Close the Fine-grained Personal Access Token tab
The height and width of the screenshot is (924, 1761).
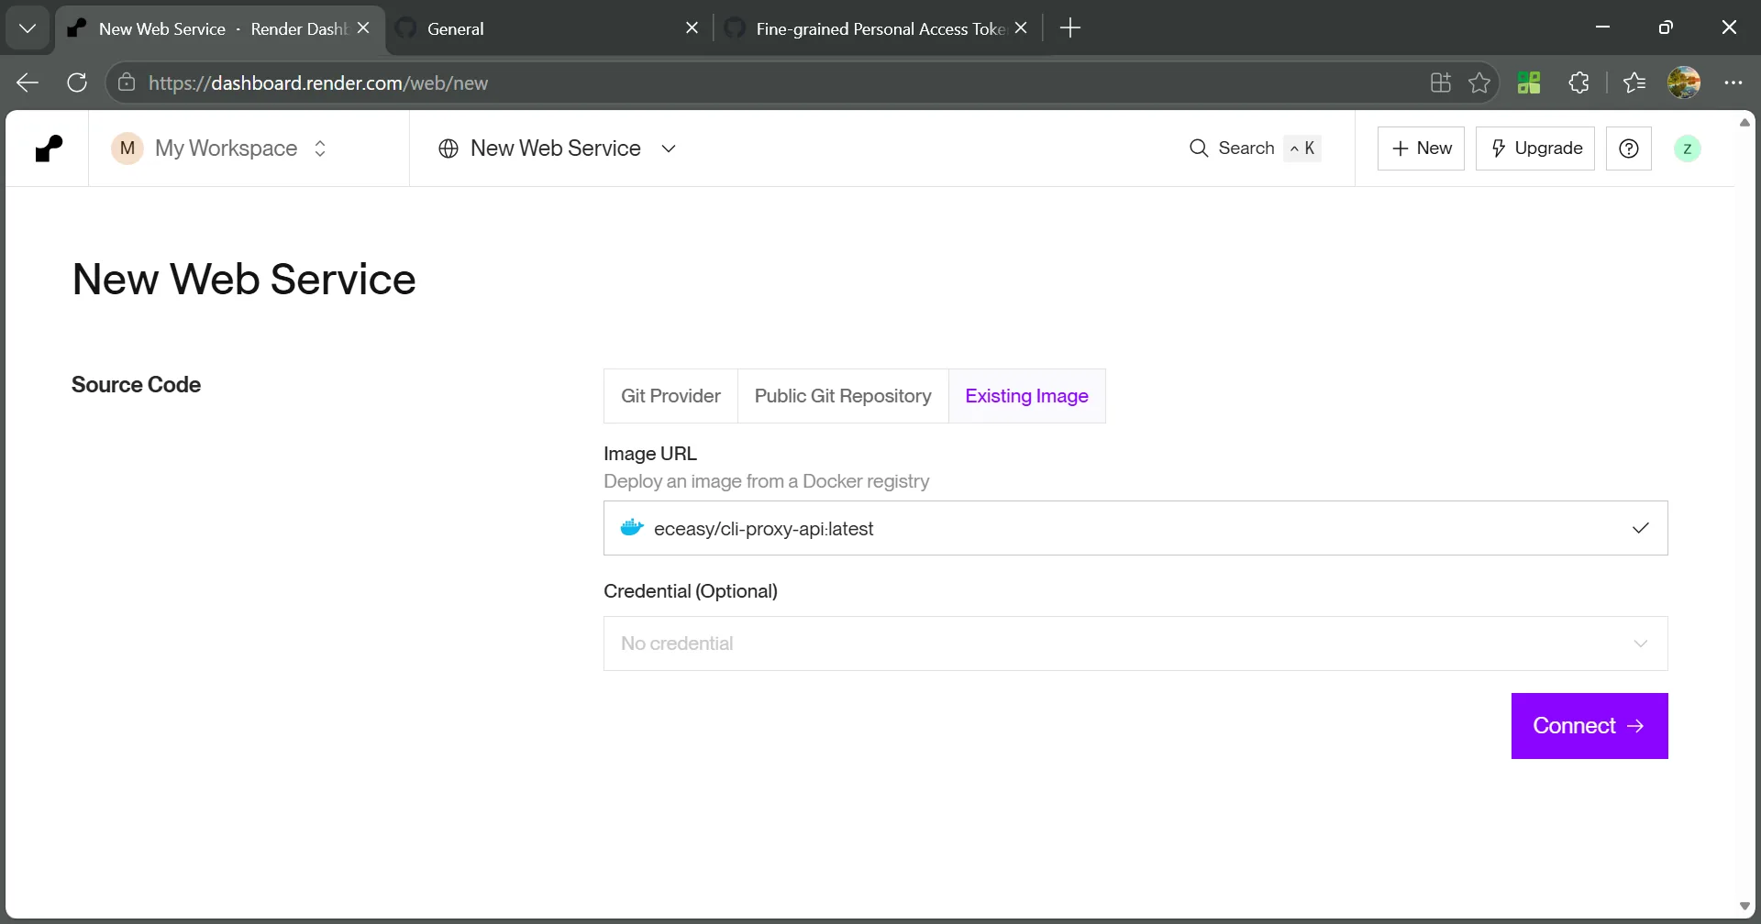[1021, 28]
